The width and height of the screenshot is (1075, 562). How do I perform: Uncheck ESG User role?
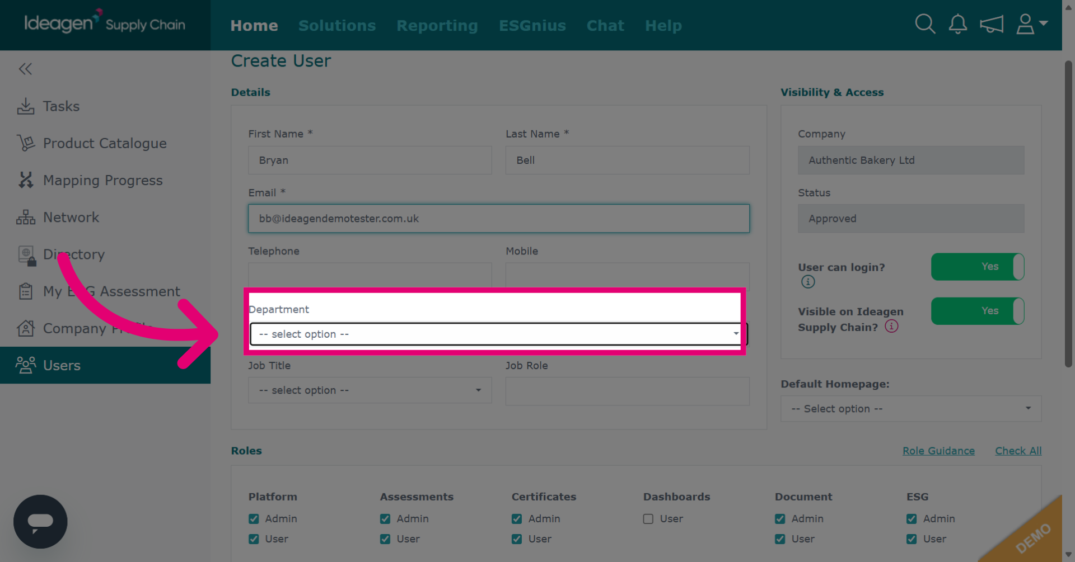[912, 539]
